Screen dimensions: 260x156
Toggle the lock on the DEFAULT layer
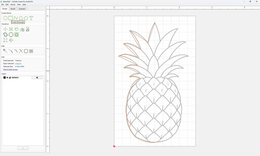click(x=10, y=78)
